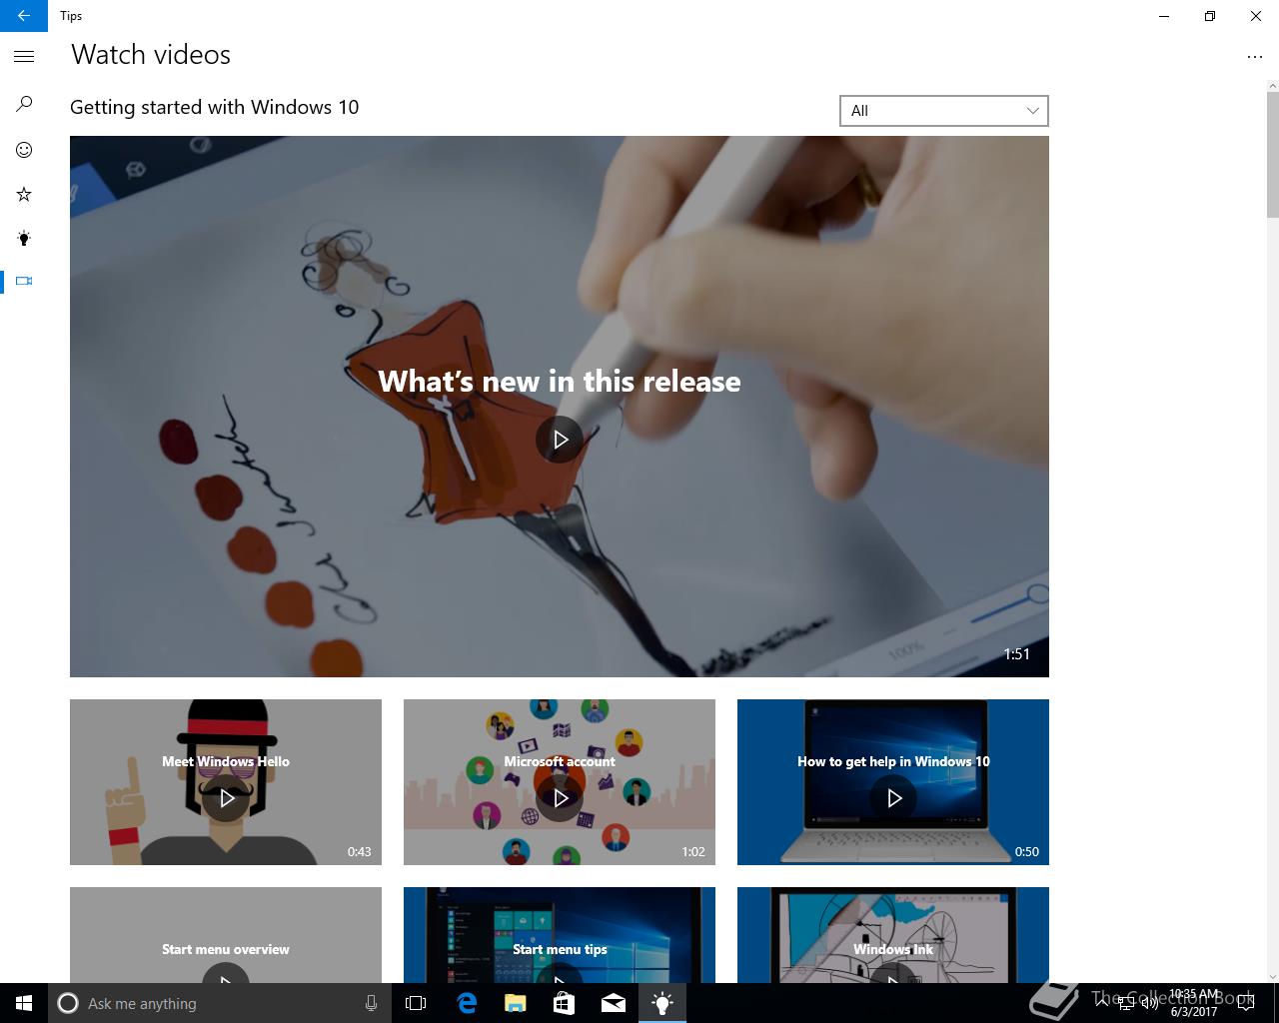Open the Windows Start button
The height and width of the screenshot is (1023, 1279).
(x=24, y=1003)
